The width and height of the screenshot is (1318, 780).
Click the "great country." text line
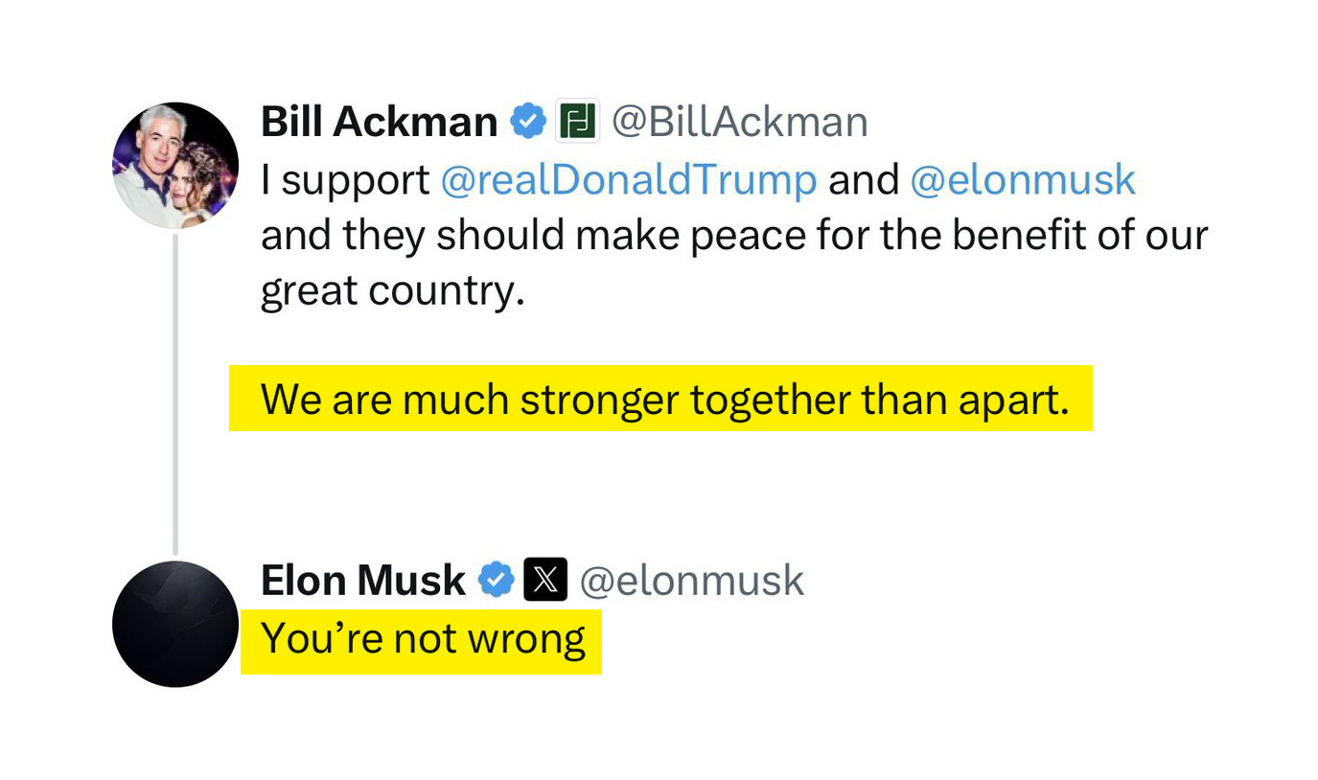pyautogui.click(x=393, y=291)
